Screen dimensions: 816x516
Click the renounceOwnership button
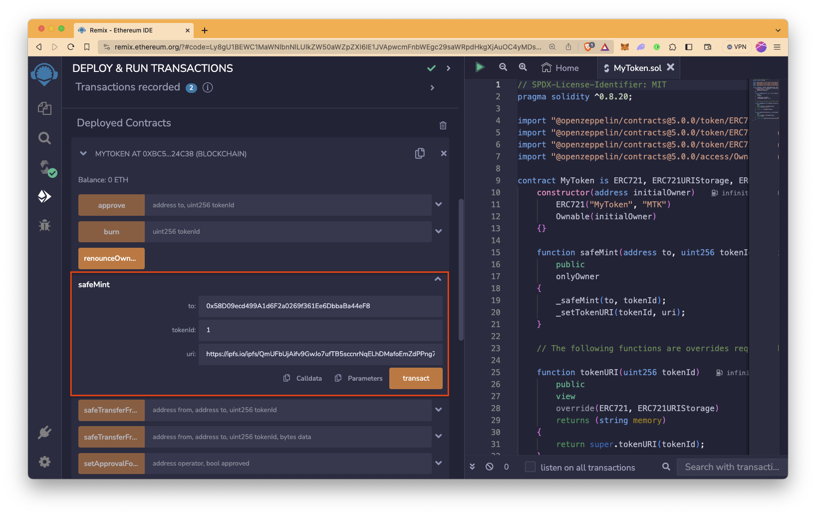pyautogui.click(x=111, y=258)
